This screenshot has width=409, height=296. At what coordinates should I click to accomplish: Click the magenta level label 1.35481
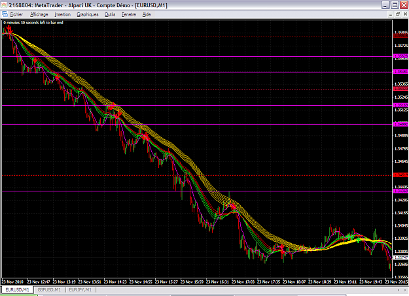[x=400, y=72]
